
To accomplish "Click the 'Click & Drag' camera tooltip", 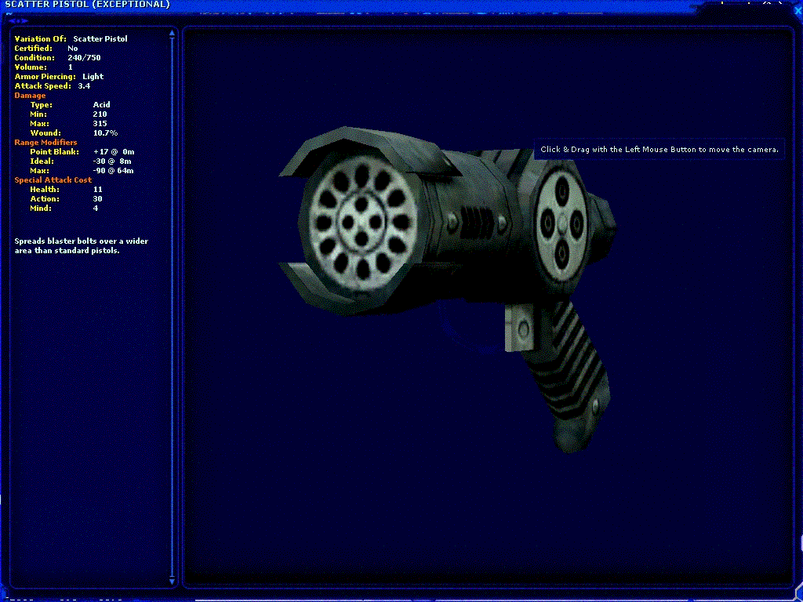I will tap(659, 150).
